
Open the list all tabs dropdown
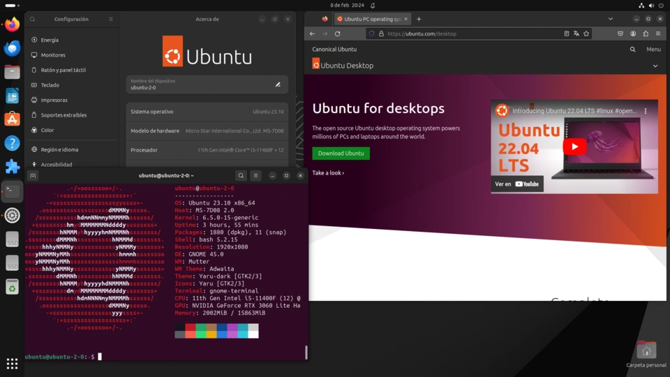pyautogui.click(x=610, y=19)
